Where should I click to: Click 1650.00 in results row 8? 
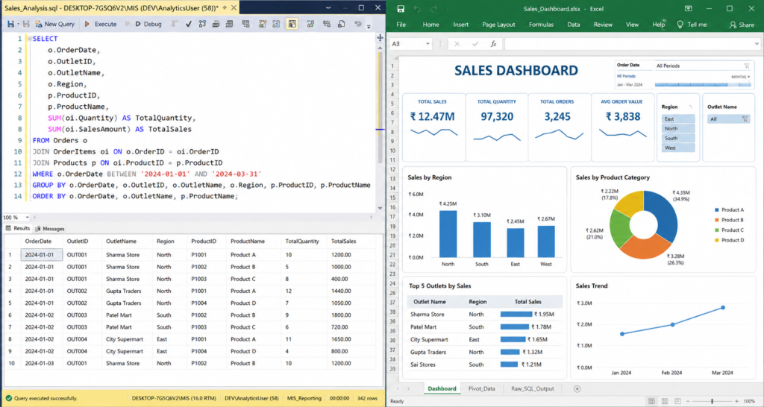point(341,339)
